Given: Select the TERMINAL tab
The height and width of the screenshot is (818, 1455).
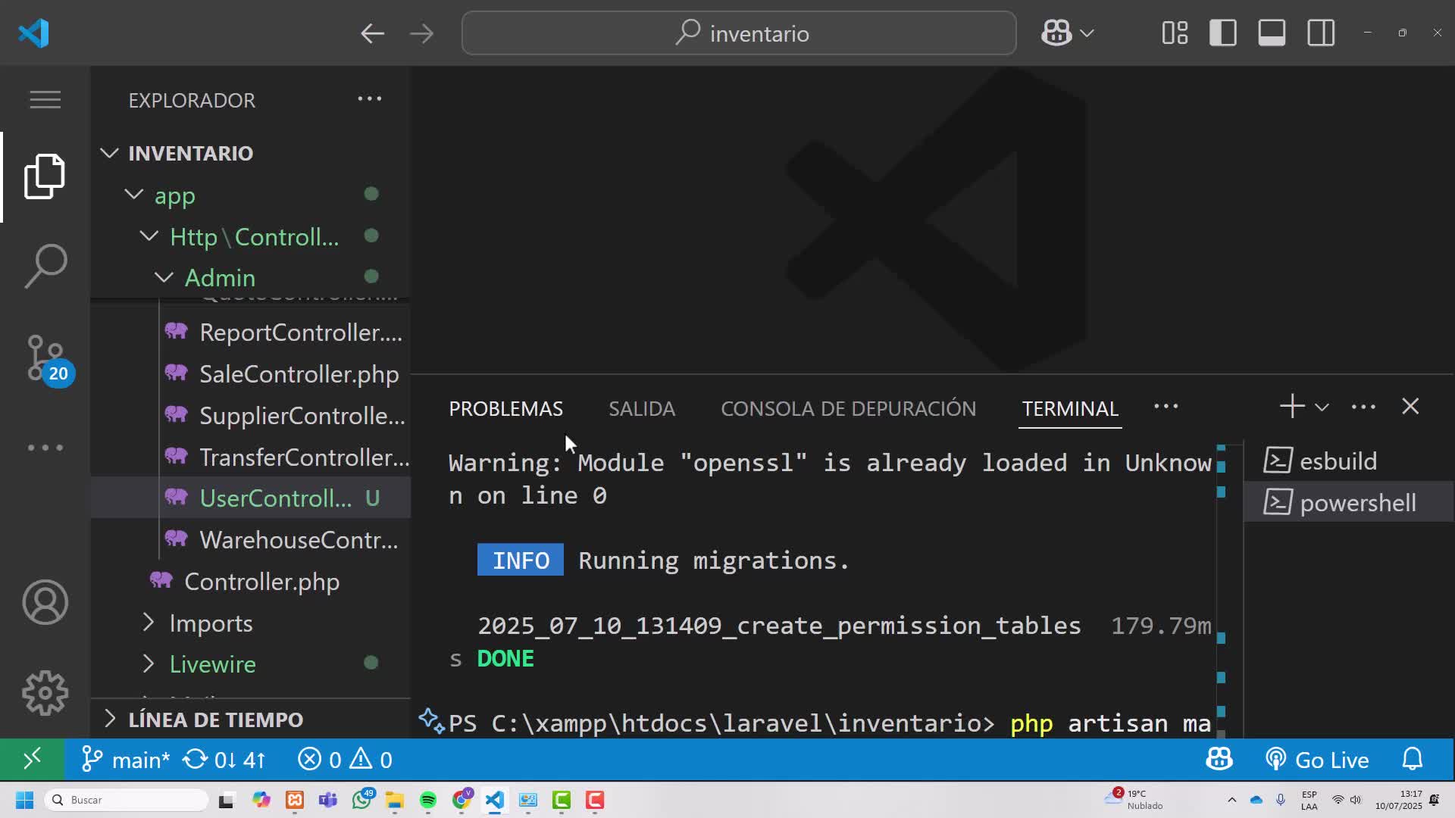Looking at the screenshot, I should point(1070,408).
